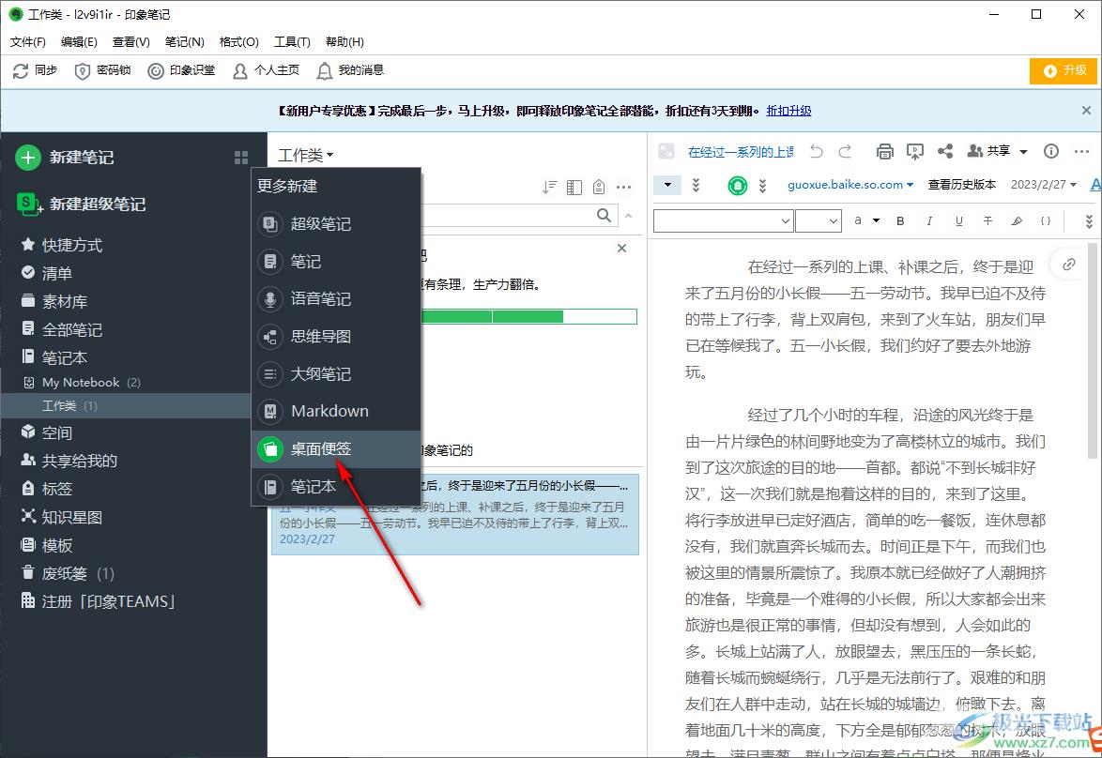Choose Markdown in the more-new popup
Image resolution: width=1102 pixels, height=758 pixels.
click(x=336, y=411)
